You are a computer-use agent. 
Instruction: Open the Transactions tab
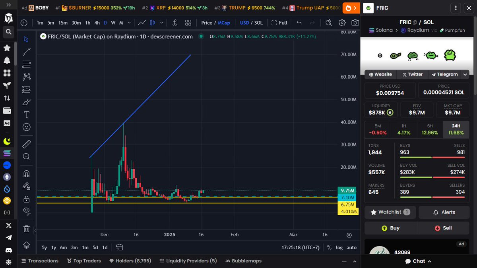(x=40, y=261)
